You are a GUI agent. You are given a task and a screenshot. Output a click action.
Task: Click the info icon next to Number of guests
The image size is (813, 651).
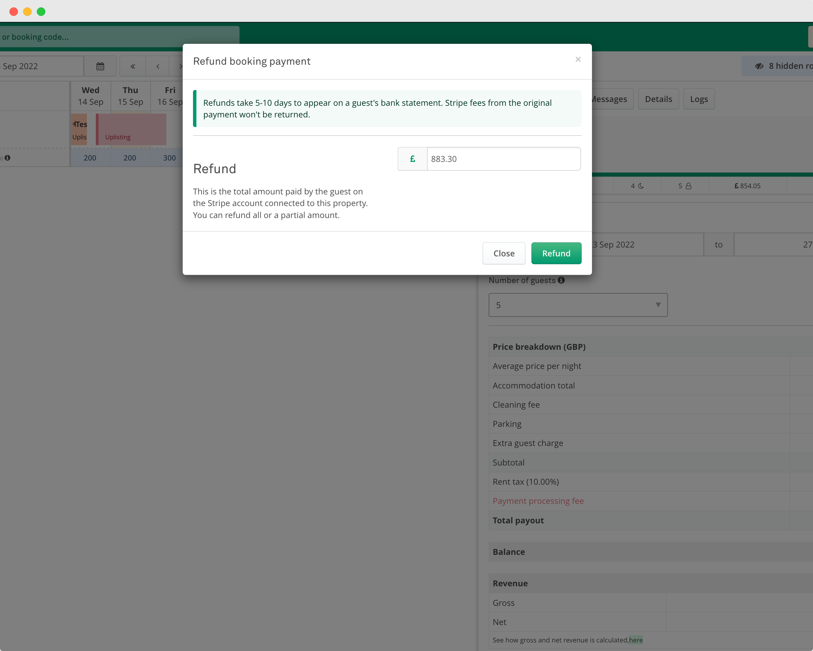[561, 280]
